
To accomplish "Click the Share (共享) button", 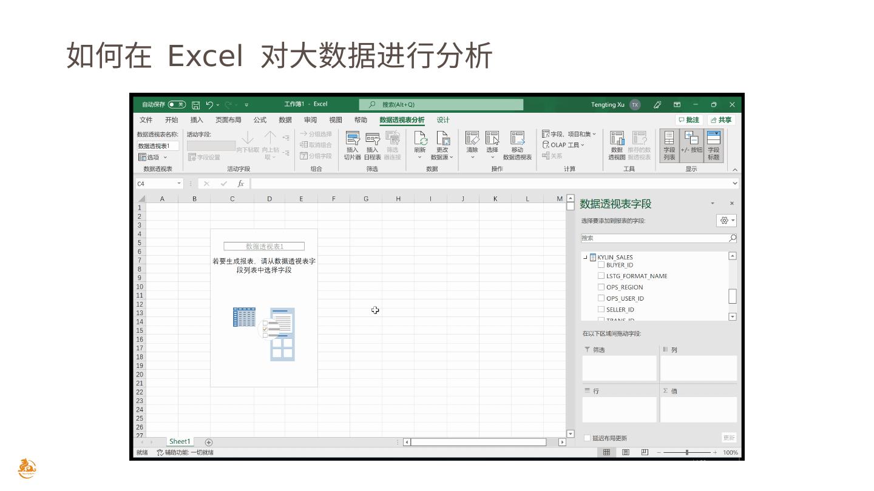I will click(x=721, y=120).
